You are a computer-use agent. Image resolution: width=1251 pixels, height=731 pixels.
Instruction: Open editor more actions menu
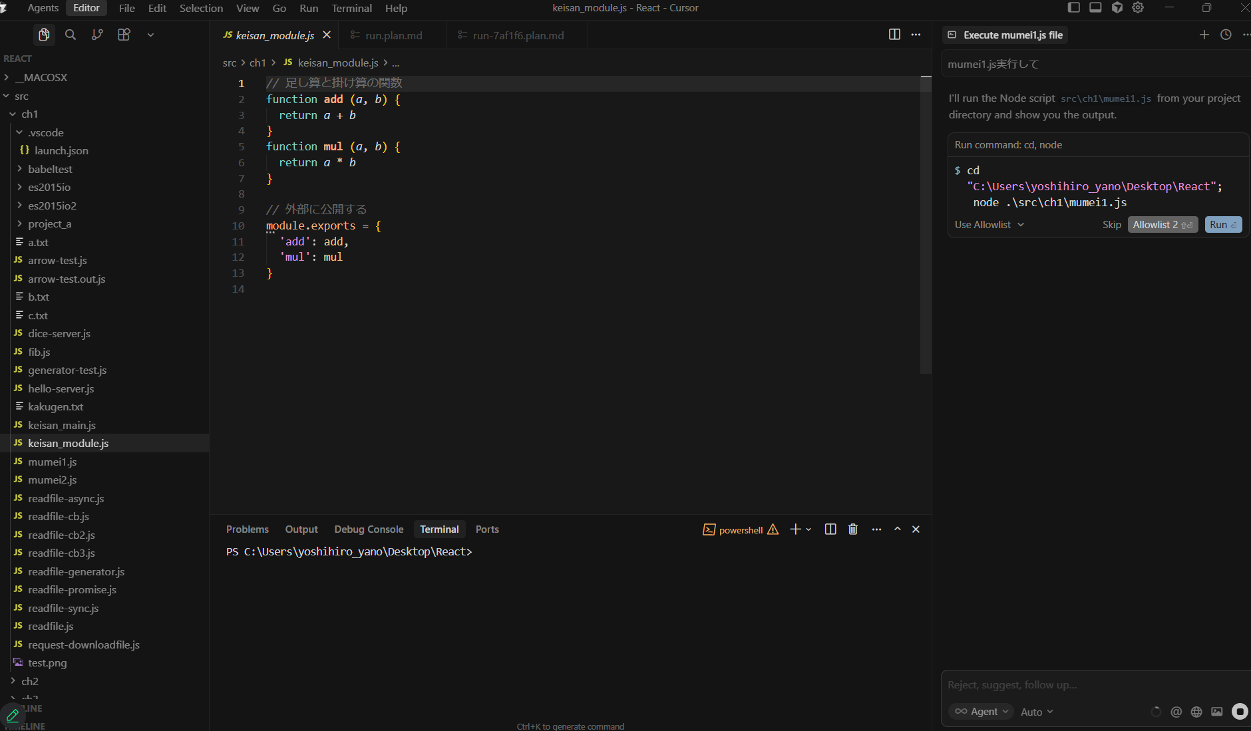(916, 34)
